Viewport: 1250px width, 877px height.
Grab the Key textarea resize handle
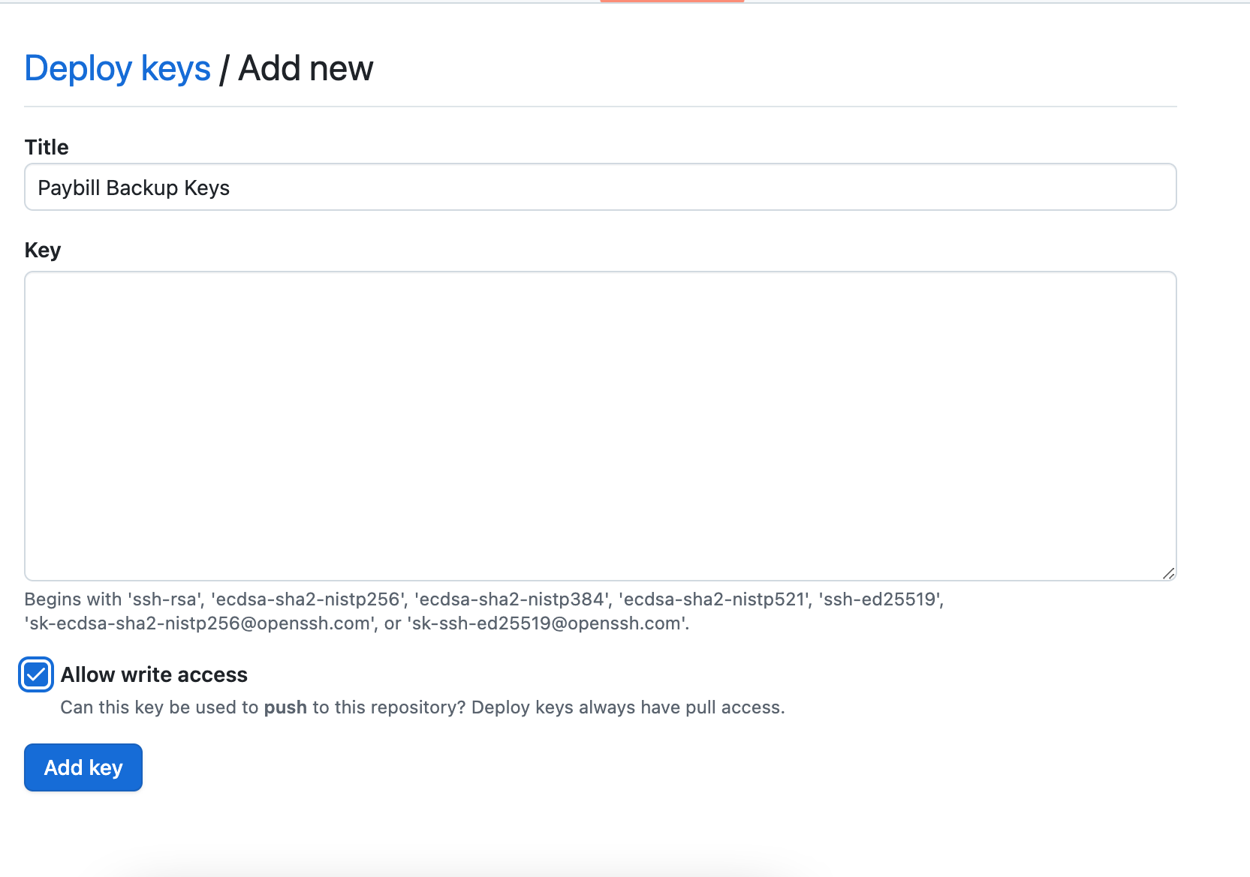[x=1168, y=573]
